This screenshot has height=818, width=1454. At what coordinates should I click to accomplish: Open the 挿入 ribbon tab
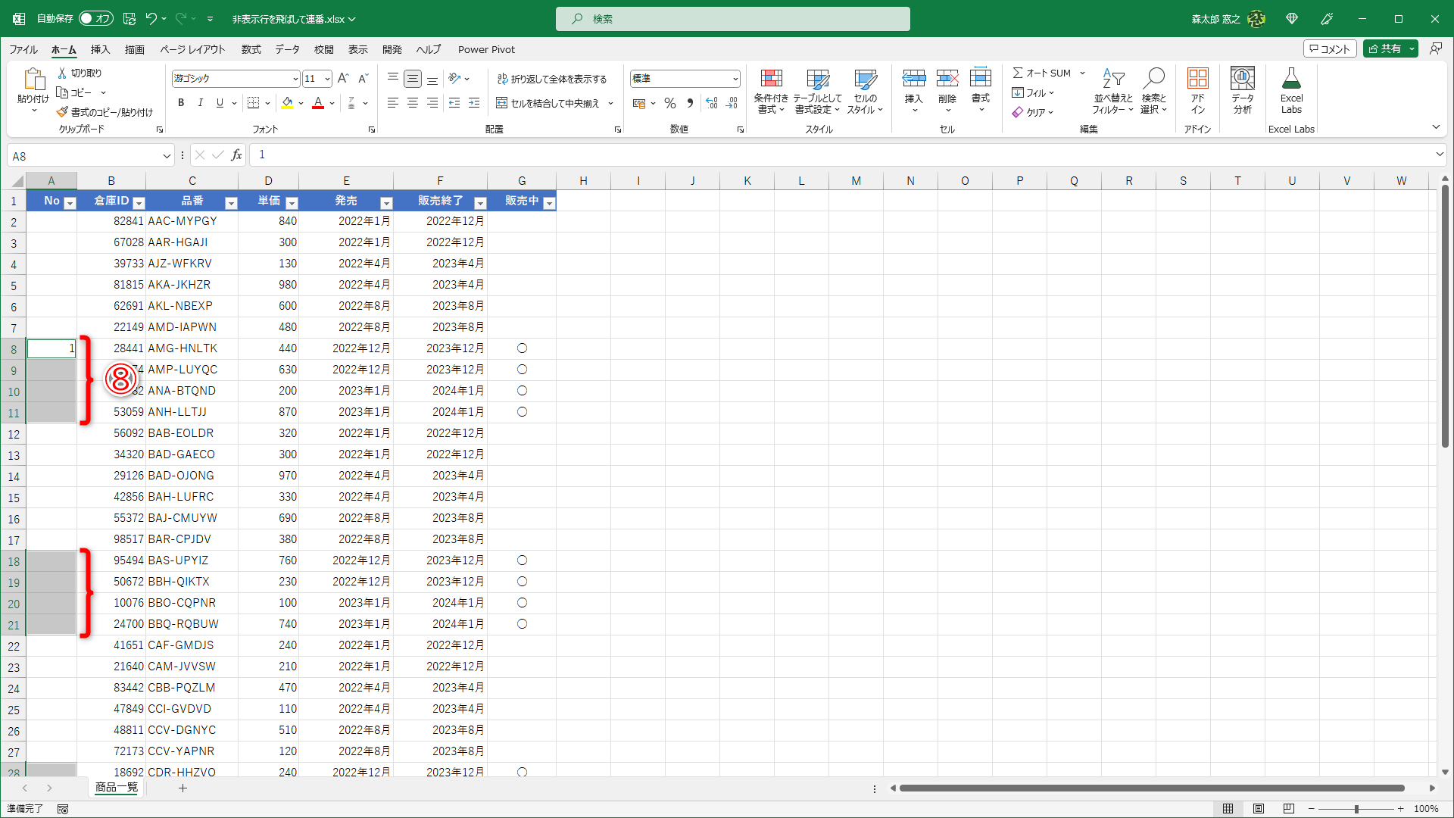click(100, 49)
